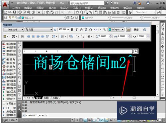
Task: Open the 格式(O) menu
Action: click(64, 8)
